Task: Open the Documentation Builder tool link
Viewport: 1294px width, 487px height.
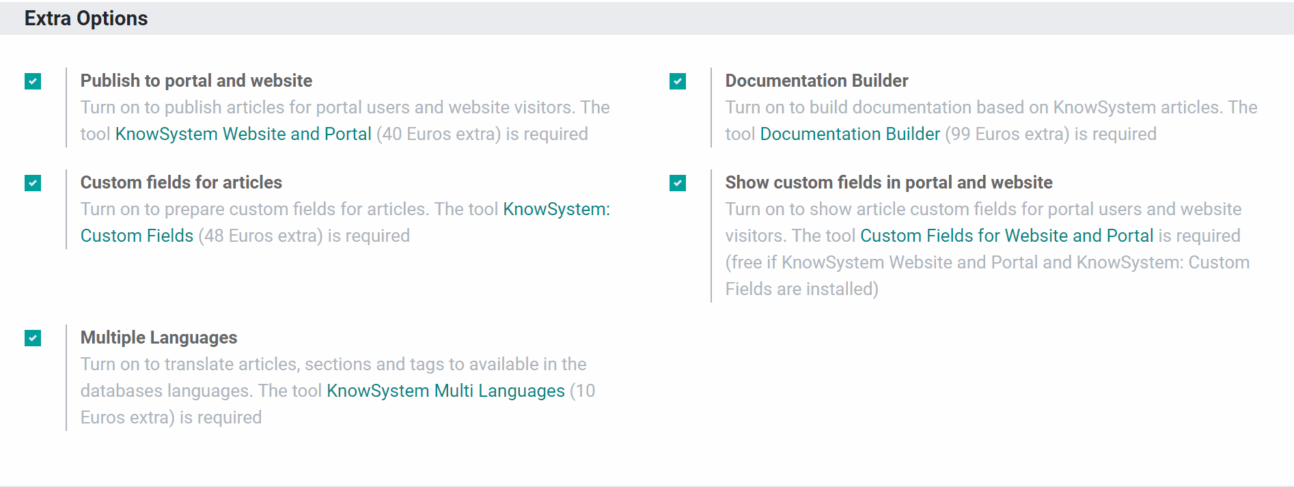Action: pyautogui.click(x=850, y=134)
